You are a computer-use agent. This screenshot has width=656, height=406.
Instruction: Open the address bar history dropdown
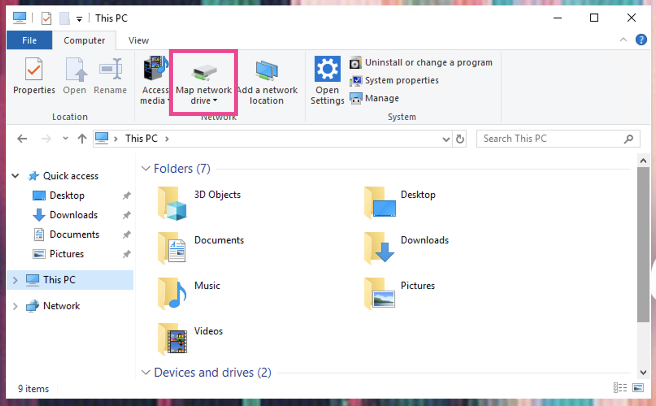[x=446, y=139]
